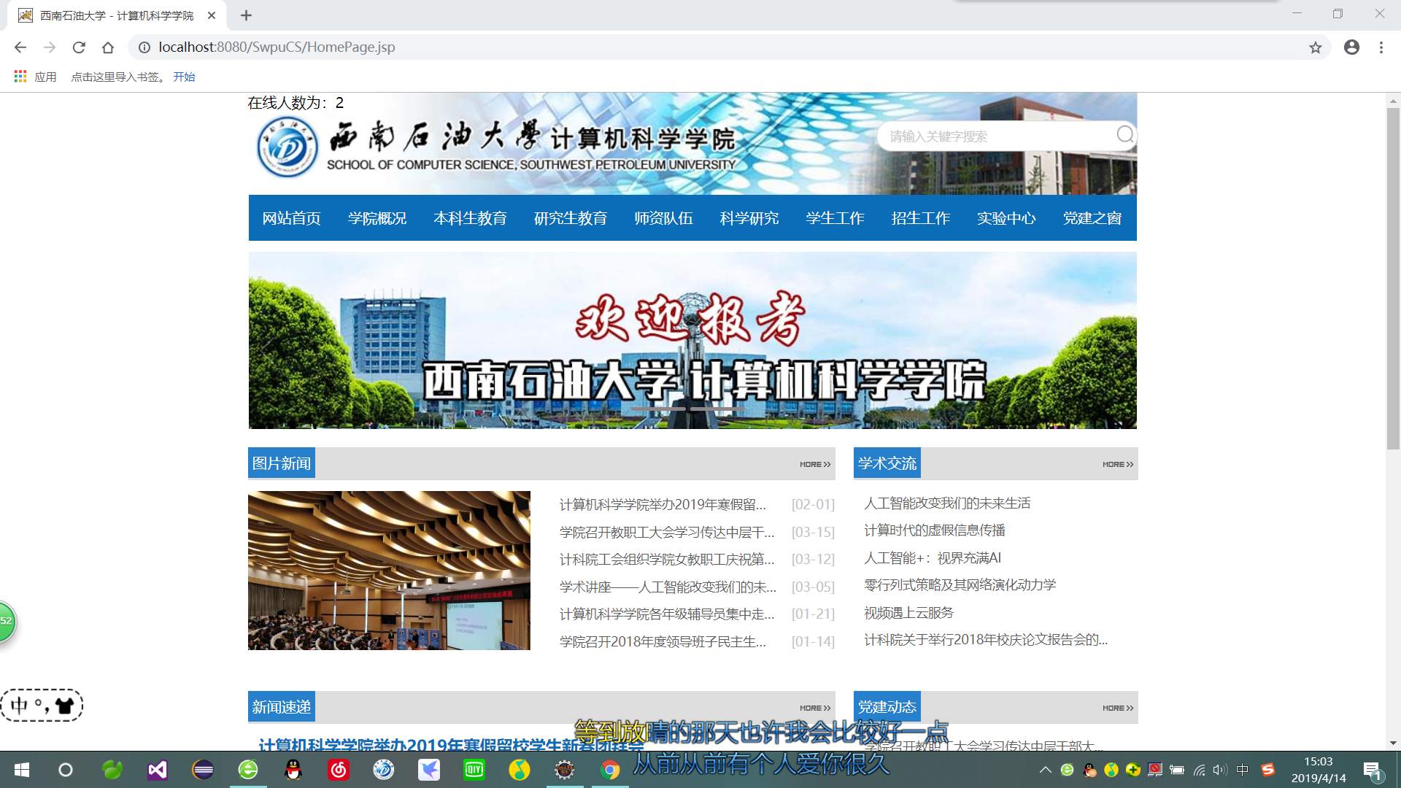Click the browser home icon
Screen dimensions: 1401x788
(108, 47)
